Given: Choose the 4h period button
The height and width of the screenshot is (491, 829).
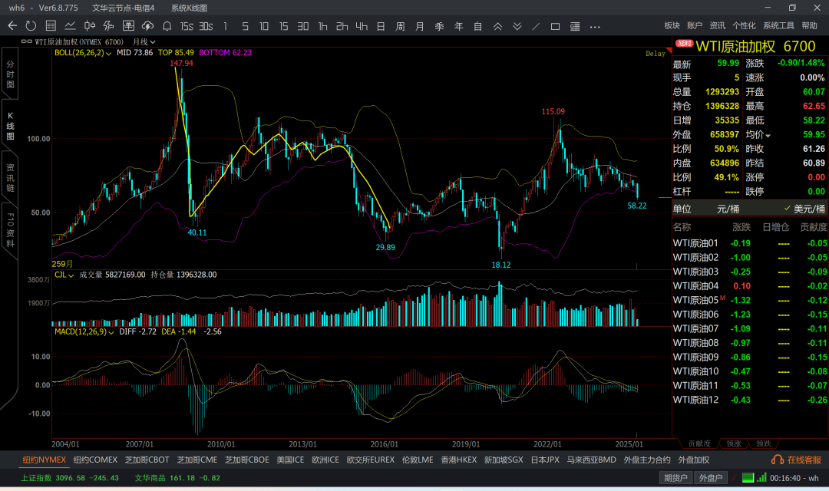Looking at the screenshot, I should click(x=362, y=26).
